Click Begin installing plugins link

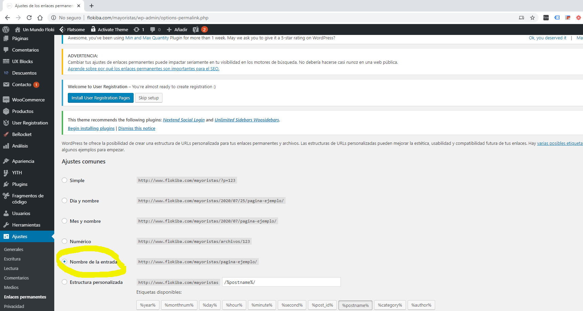point(91,128)
